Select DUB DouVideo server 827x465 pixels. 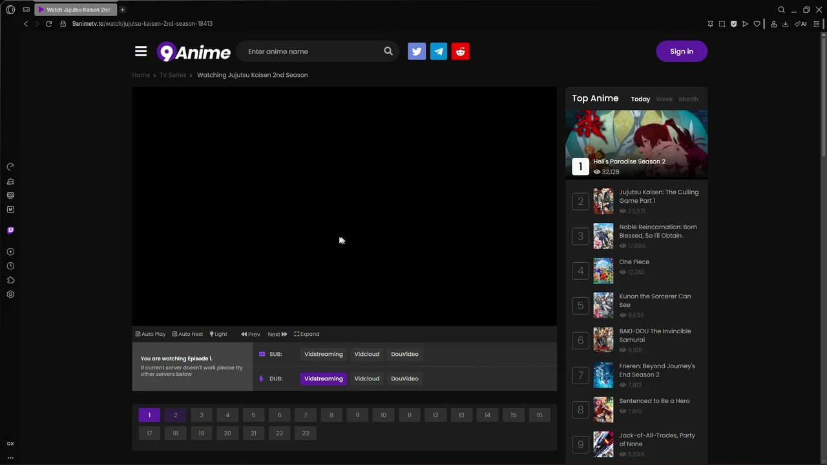pos(404,378)
